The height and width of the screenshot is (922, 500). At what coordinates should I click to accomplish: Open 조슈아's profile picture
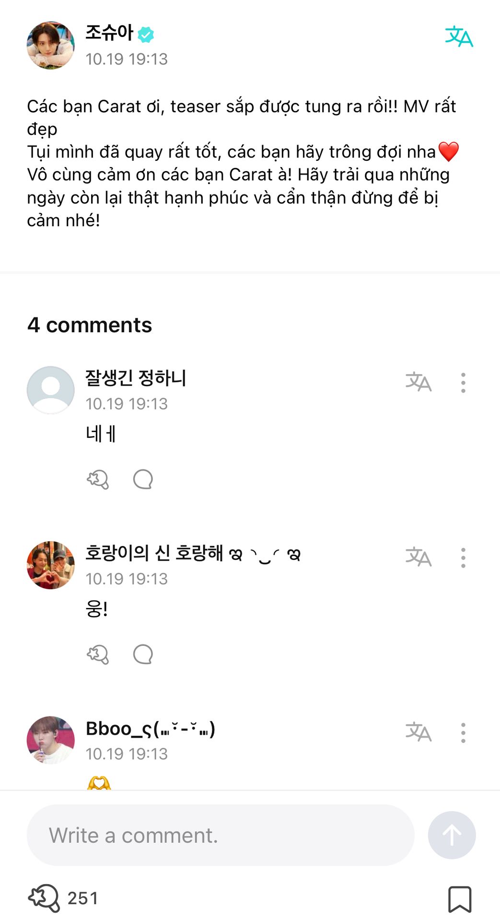(x=51, y=45)
